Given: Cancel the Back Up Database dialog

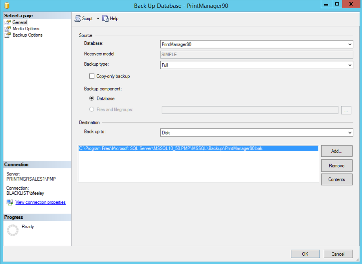Looking at the screenshot, I should [338, 254].
